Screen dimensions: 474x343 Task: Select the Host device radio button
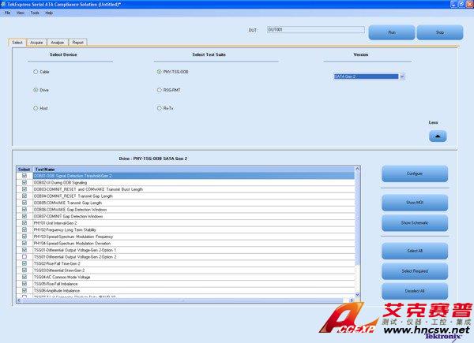pos(36,108)
